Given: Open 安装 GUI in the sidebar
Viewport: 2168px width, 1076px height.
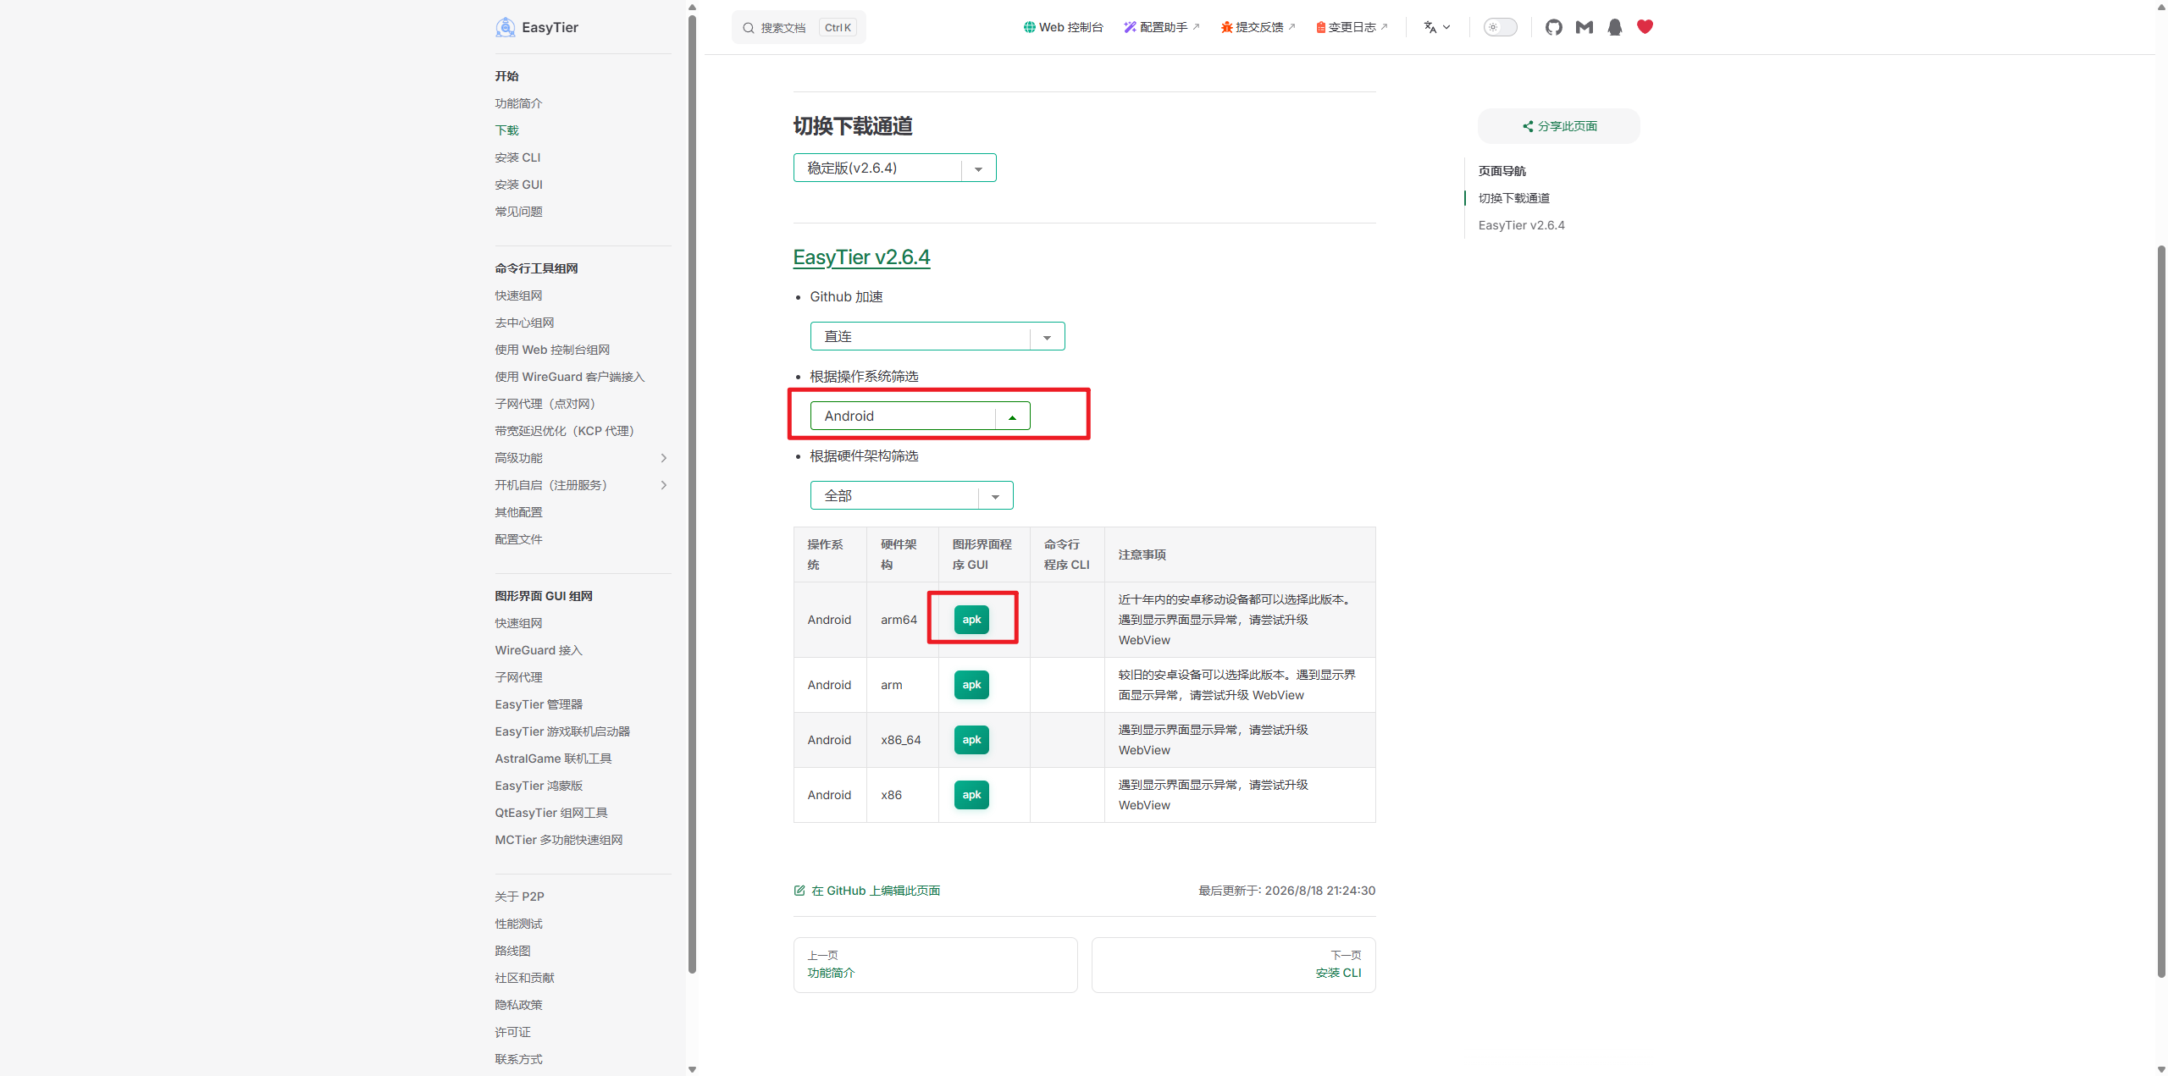Looking at the screenshot, I should 519,185.
